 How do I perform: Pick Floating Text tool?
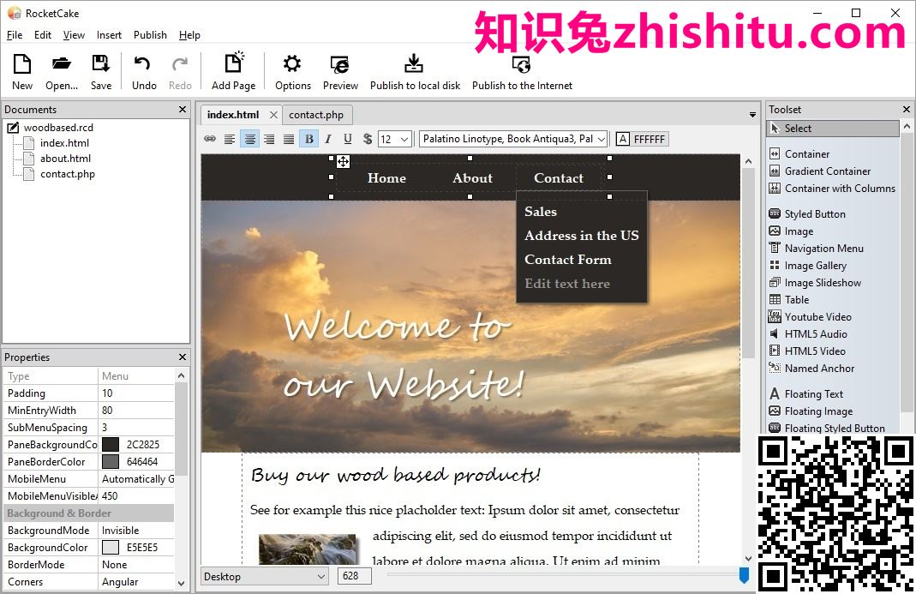point(806,394)
